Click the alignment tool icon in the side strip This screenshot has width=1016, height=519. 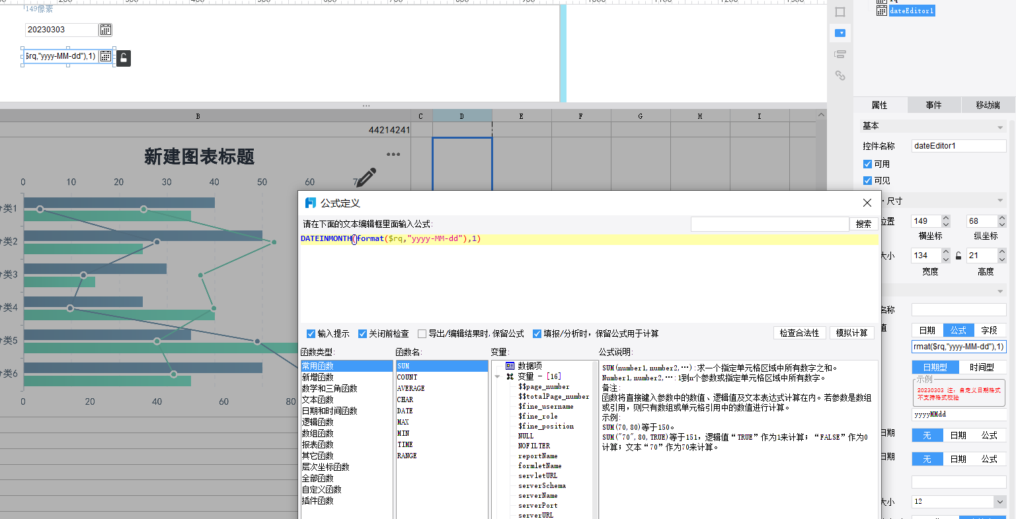(x=840, y=54)
